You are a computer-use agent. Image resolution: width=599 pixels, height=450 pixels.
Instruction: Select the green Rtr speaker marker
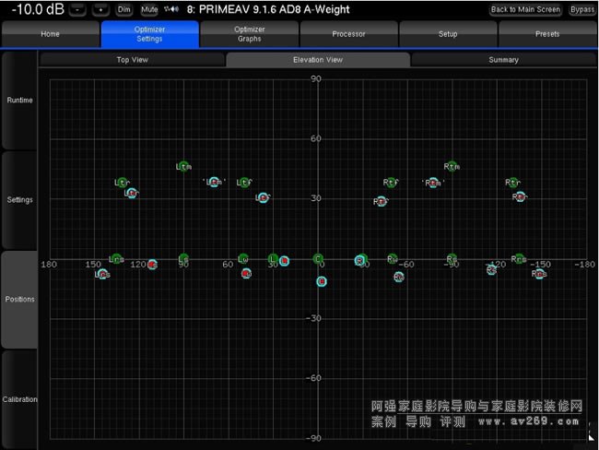click(511, 183)
